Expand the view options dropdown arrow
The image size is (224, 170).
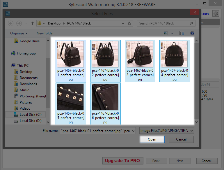172,33
